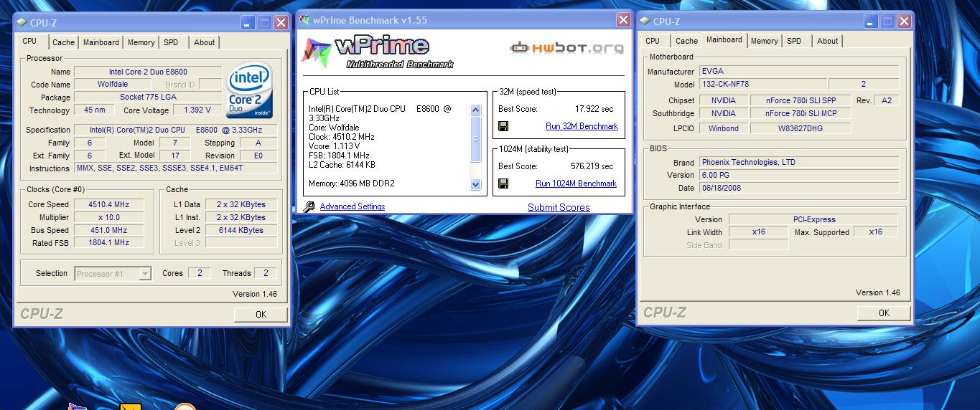Minimize the right CPU-Z Mainboard window
Viewport: 980px width, 410px height.
coord(871,22)
